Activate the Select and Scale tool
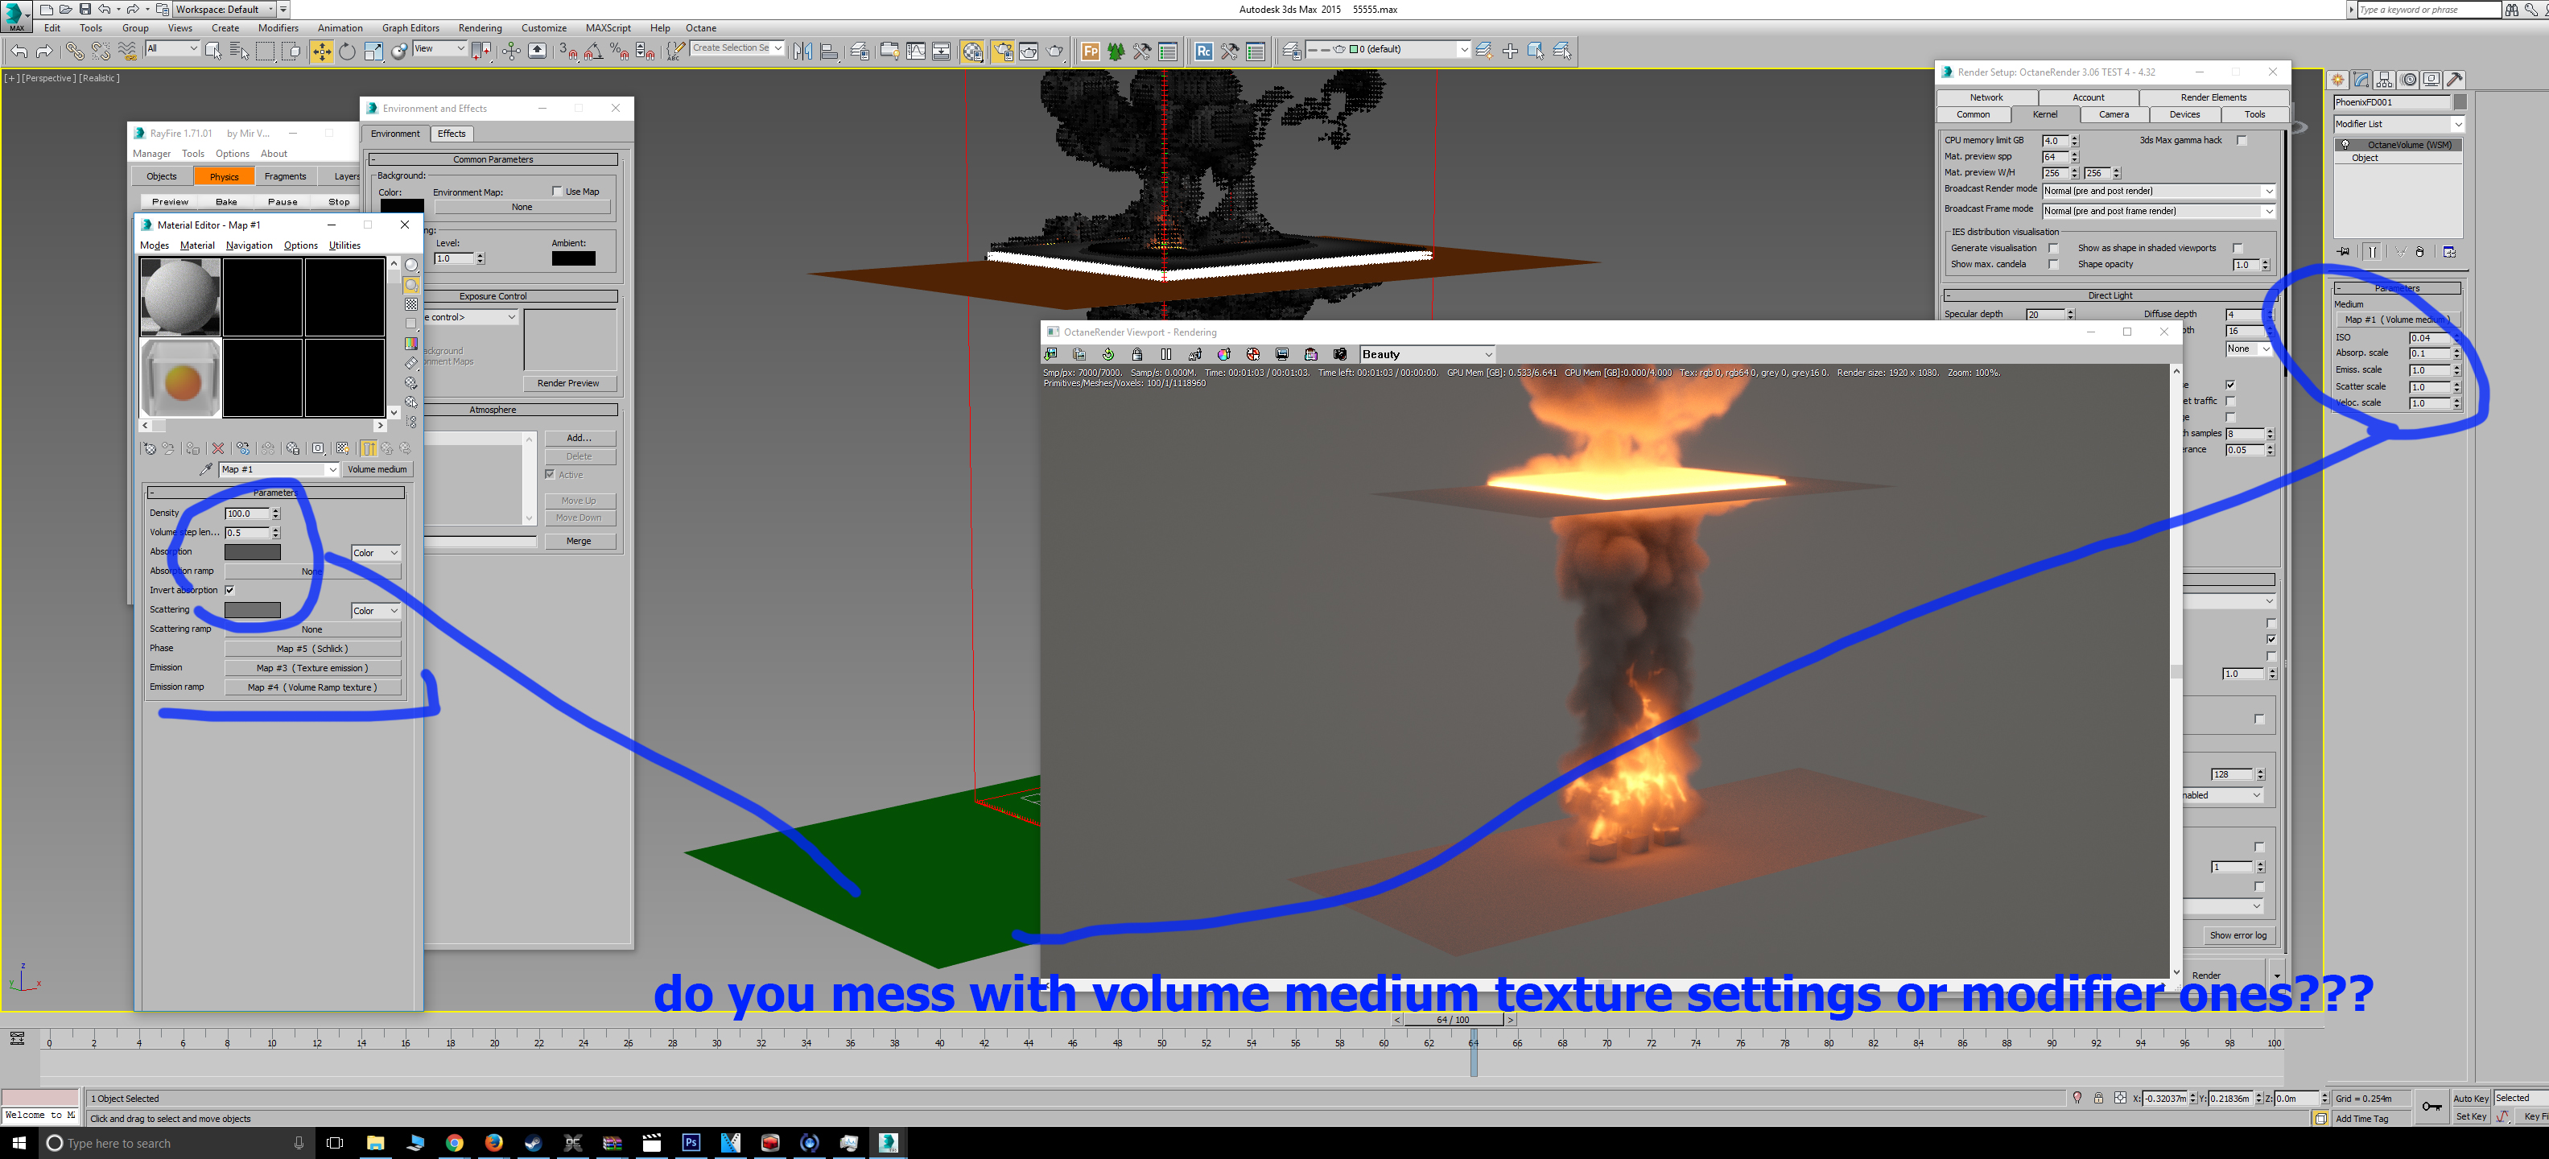Screen dimensions: 2549x1159 click(x=373, y=51)
